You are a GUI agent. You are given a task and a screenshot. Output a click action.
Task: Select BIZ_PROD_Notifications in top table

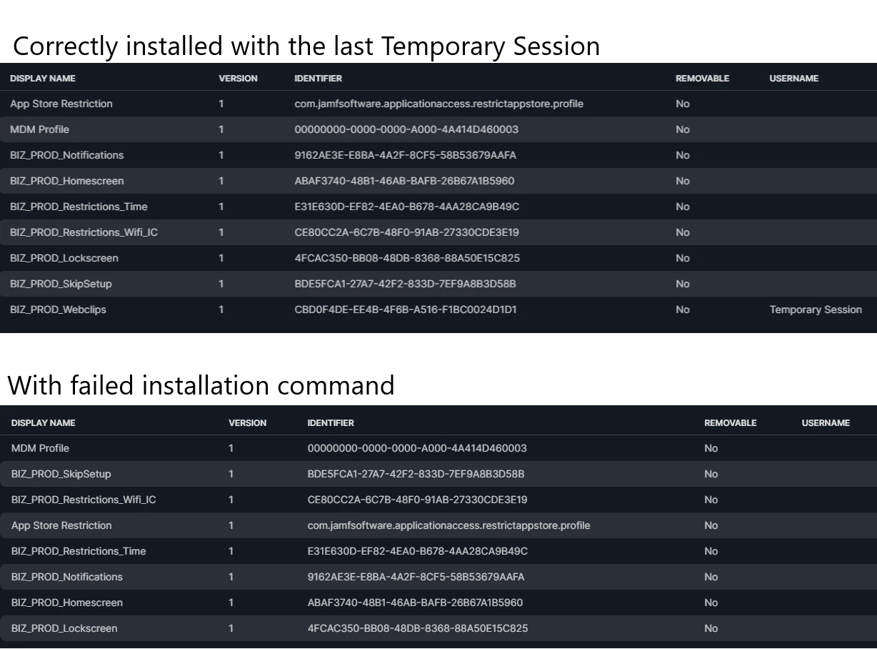tap(66, 155)
